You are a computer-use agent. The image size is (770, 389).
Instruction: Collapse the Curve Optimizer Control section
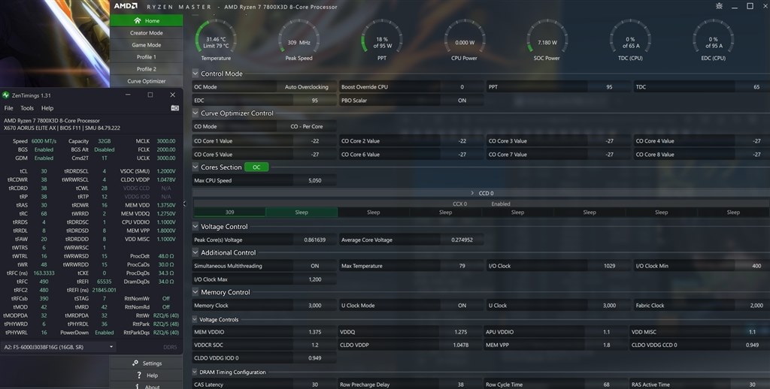(x=196, y=113)
